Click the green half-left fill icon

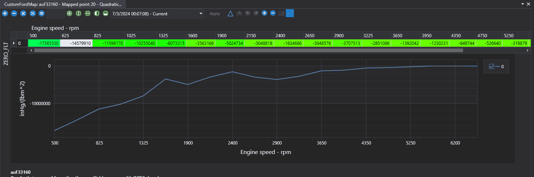coord(97,14)
